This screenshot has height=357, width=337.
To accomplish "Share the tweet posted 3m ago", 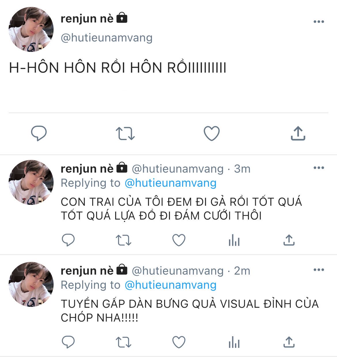I will click(289, 240).
